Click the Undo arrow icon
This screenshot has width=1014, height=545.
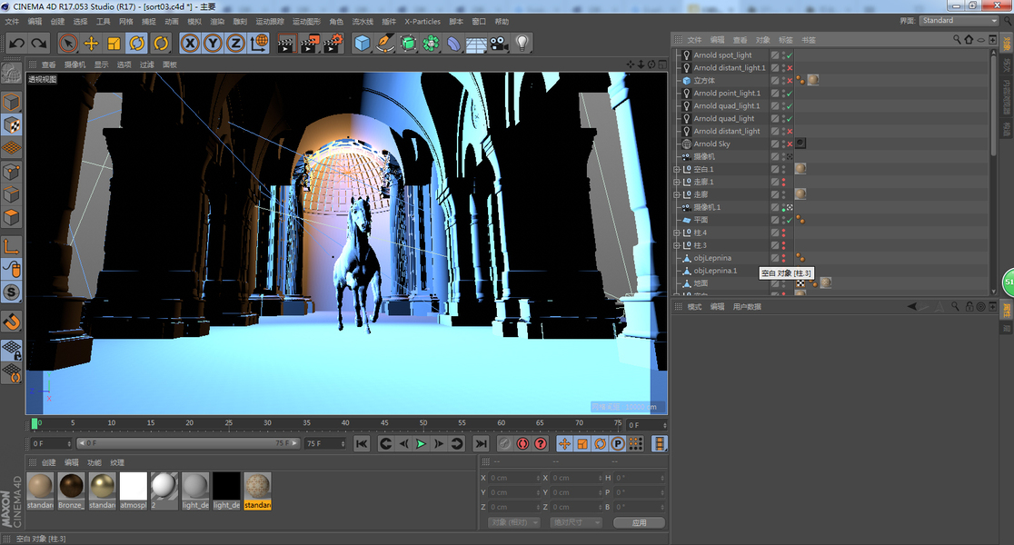point(16,43)
